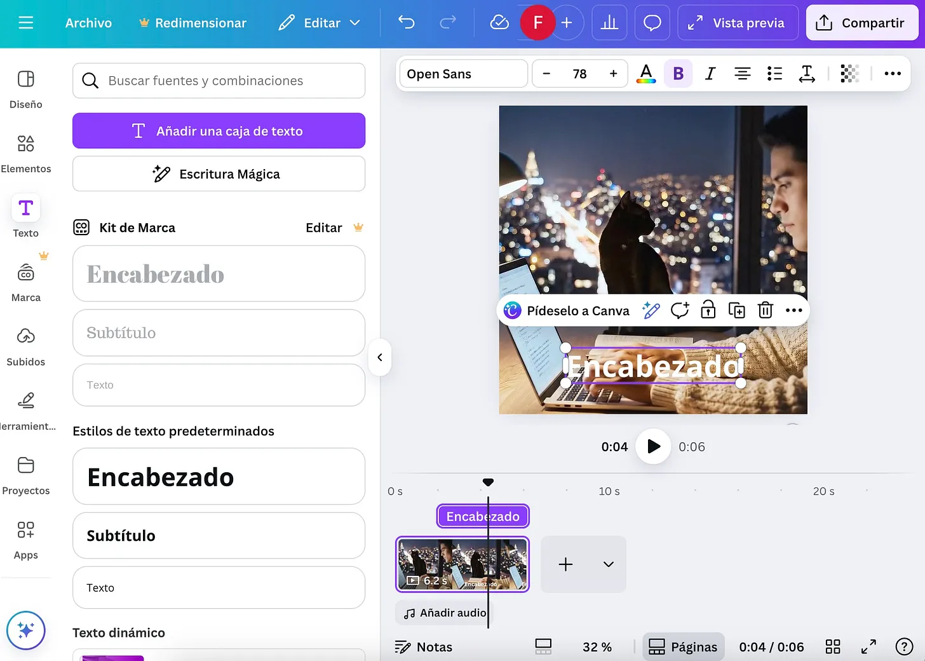
Task: Delete the selected element with the trash icon
Action: [765, 310]
